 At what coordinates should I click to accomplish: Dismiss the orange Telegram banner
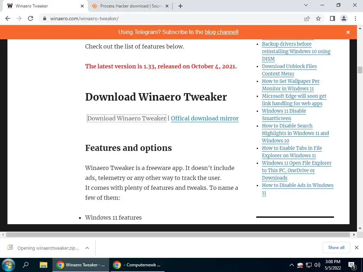[348, 32]
